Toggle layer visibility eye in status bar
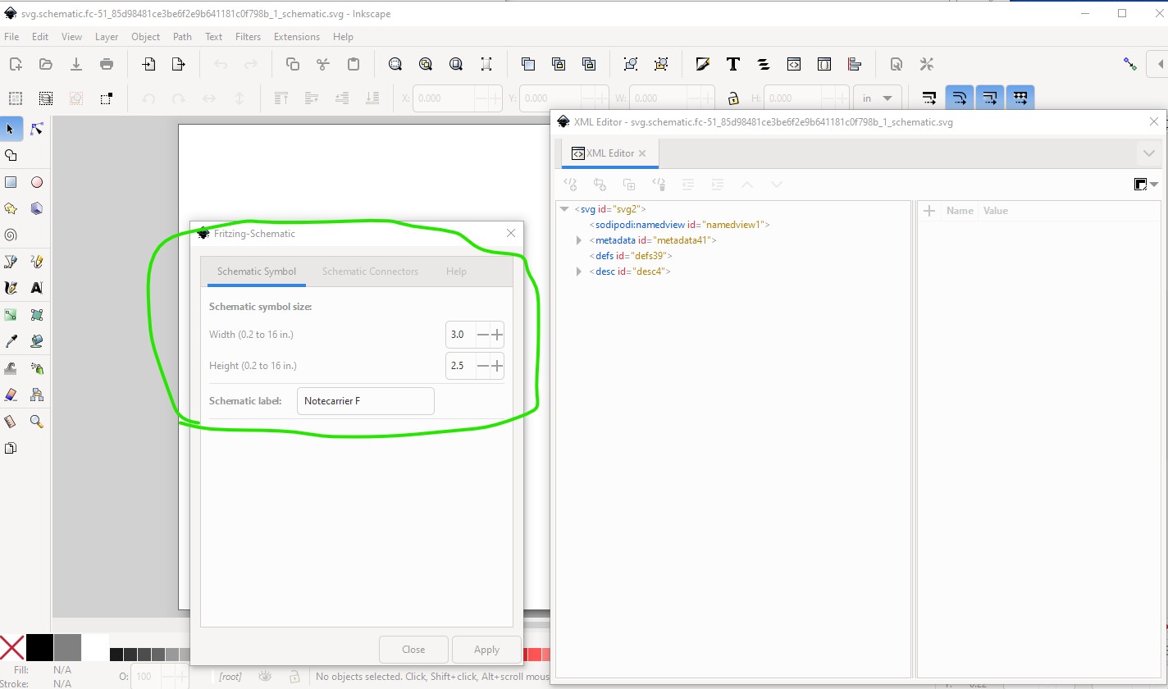The height and width of the screenshot is (689, 1168). [265, 677]
